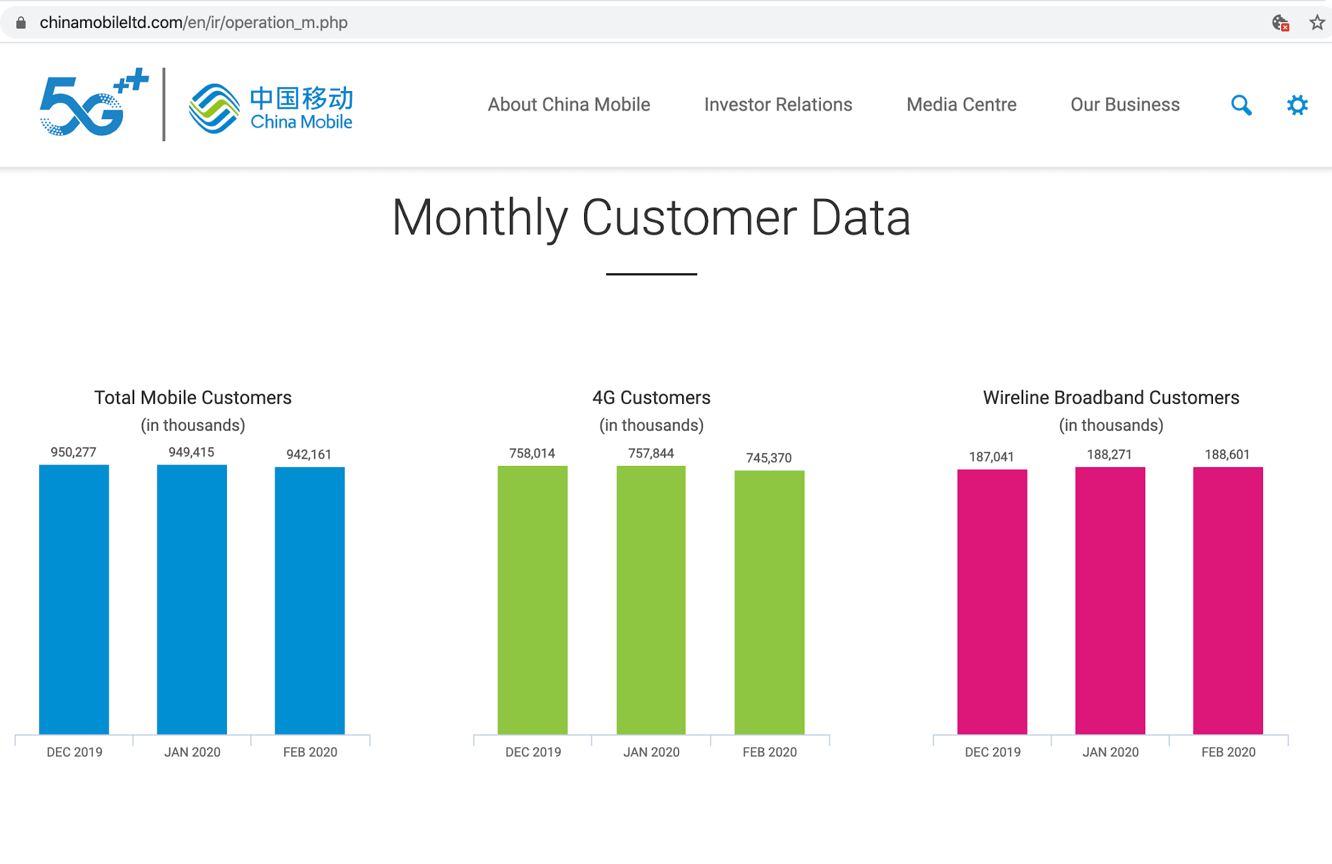Open the About China Mobile menu
Image resolution: width=1332 pixels, height=864 pixels.
[x=568, y=104]
